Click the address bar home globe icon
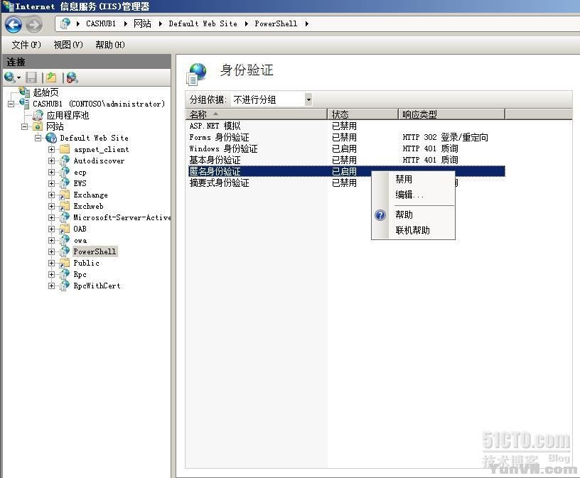 click(65, 23)
